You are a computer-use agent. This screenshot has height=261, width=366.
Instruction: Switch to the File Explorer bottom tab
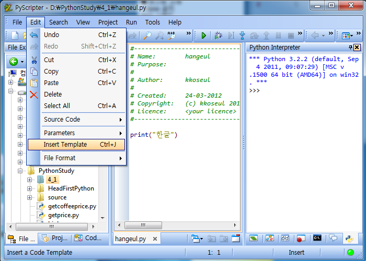[21, 239]
